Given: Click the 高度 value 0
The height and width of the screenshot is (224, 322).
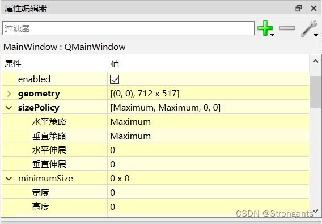Looking at the screenshot, I should point(113,207).
